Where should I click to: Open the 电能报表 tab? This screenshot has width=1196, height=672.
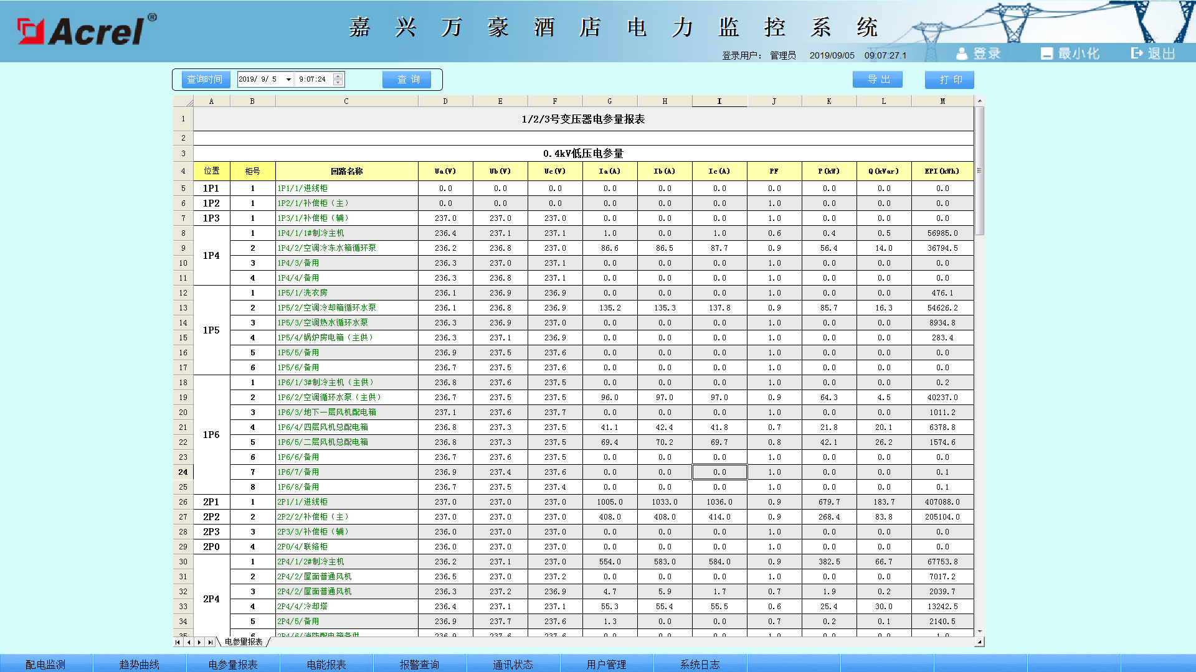click(326, 664)
